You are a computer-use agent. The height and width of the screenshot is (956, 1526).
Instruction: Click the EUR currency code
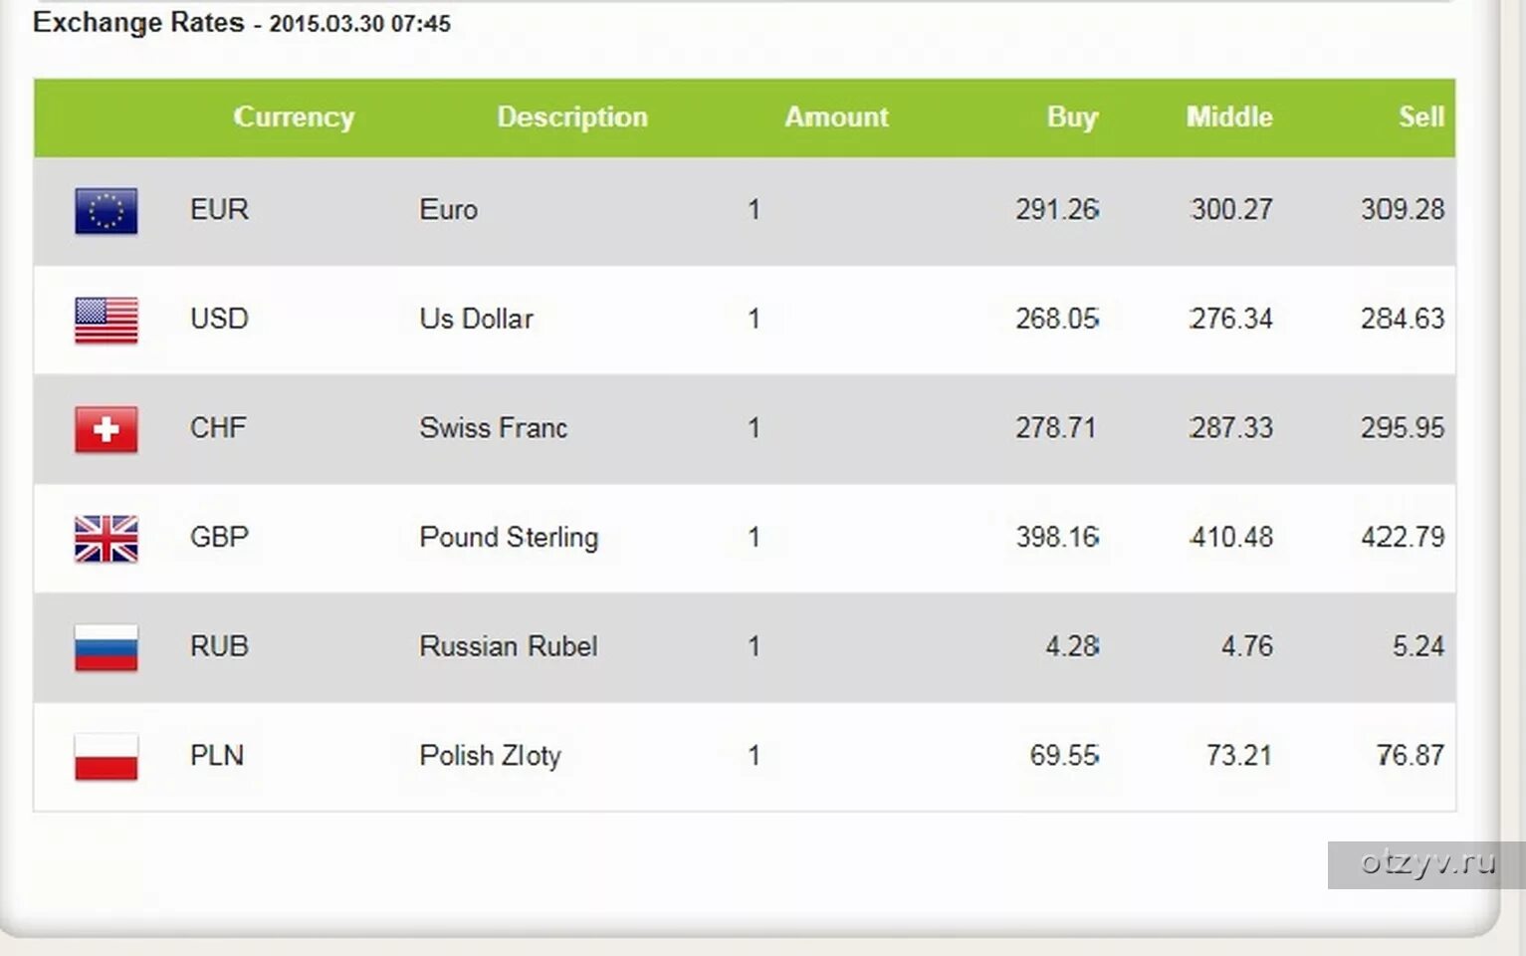219,210
